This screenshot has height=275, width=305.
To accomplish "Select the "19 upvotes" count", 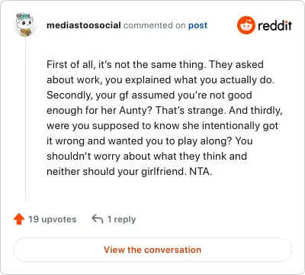I will tap(53, 219).
